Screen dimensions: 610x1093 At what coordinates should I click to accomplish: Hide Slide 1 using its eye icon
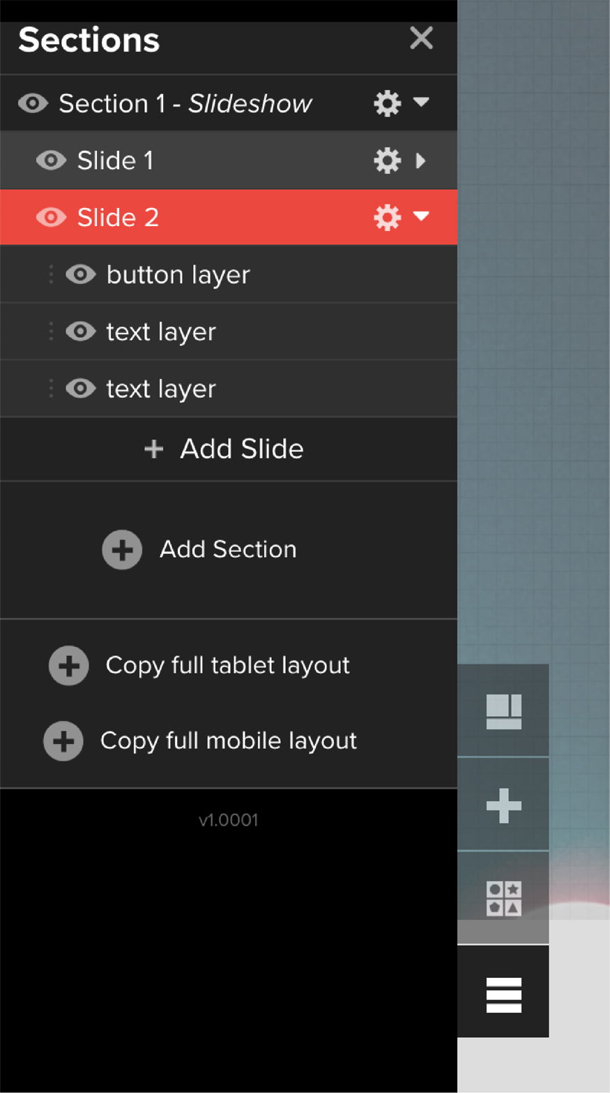[x=51, y=161]
